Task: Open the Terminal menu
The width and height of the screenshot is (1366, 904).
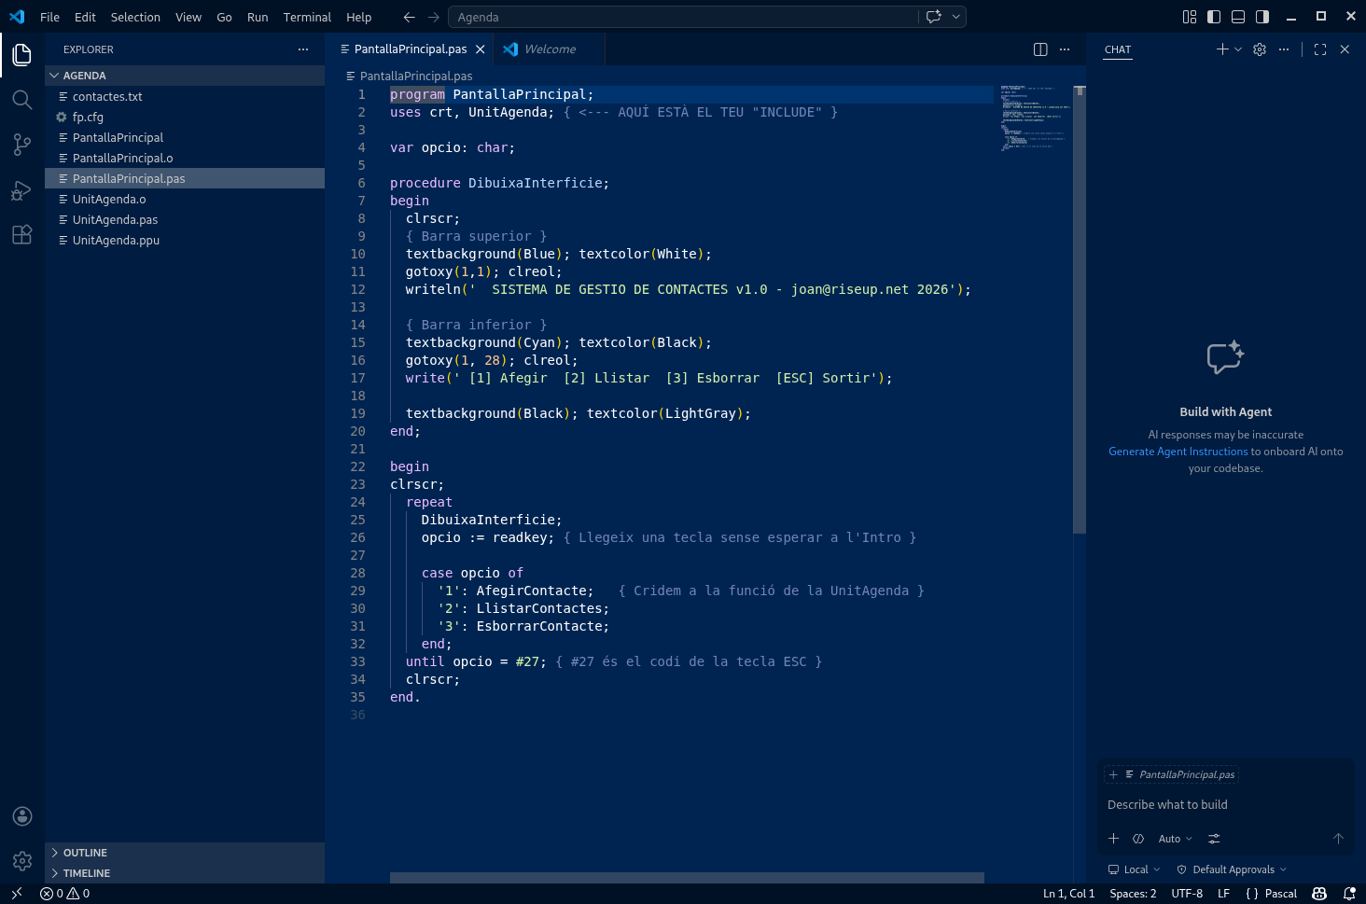Action: click(x=307, y=16)
